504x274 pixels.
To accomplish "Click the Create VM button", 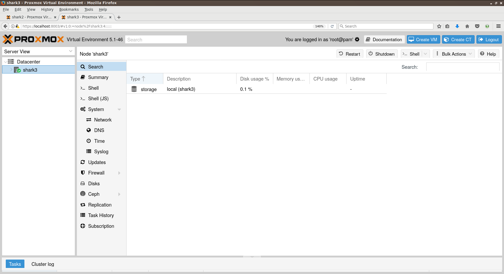I will click(423, 40).
